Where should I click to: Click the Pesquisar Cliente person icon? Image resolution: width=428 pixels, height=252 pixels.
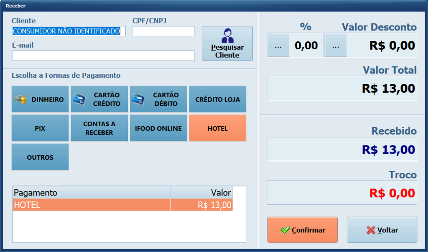tap(227, 36)
